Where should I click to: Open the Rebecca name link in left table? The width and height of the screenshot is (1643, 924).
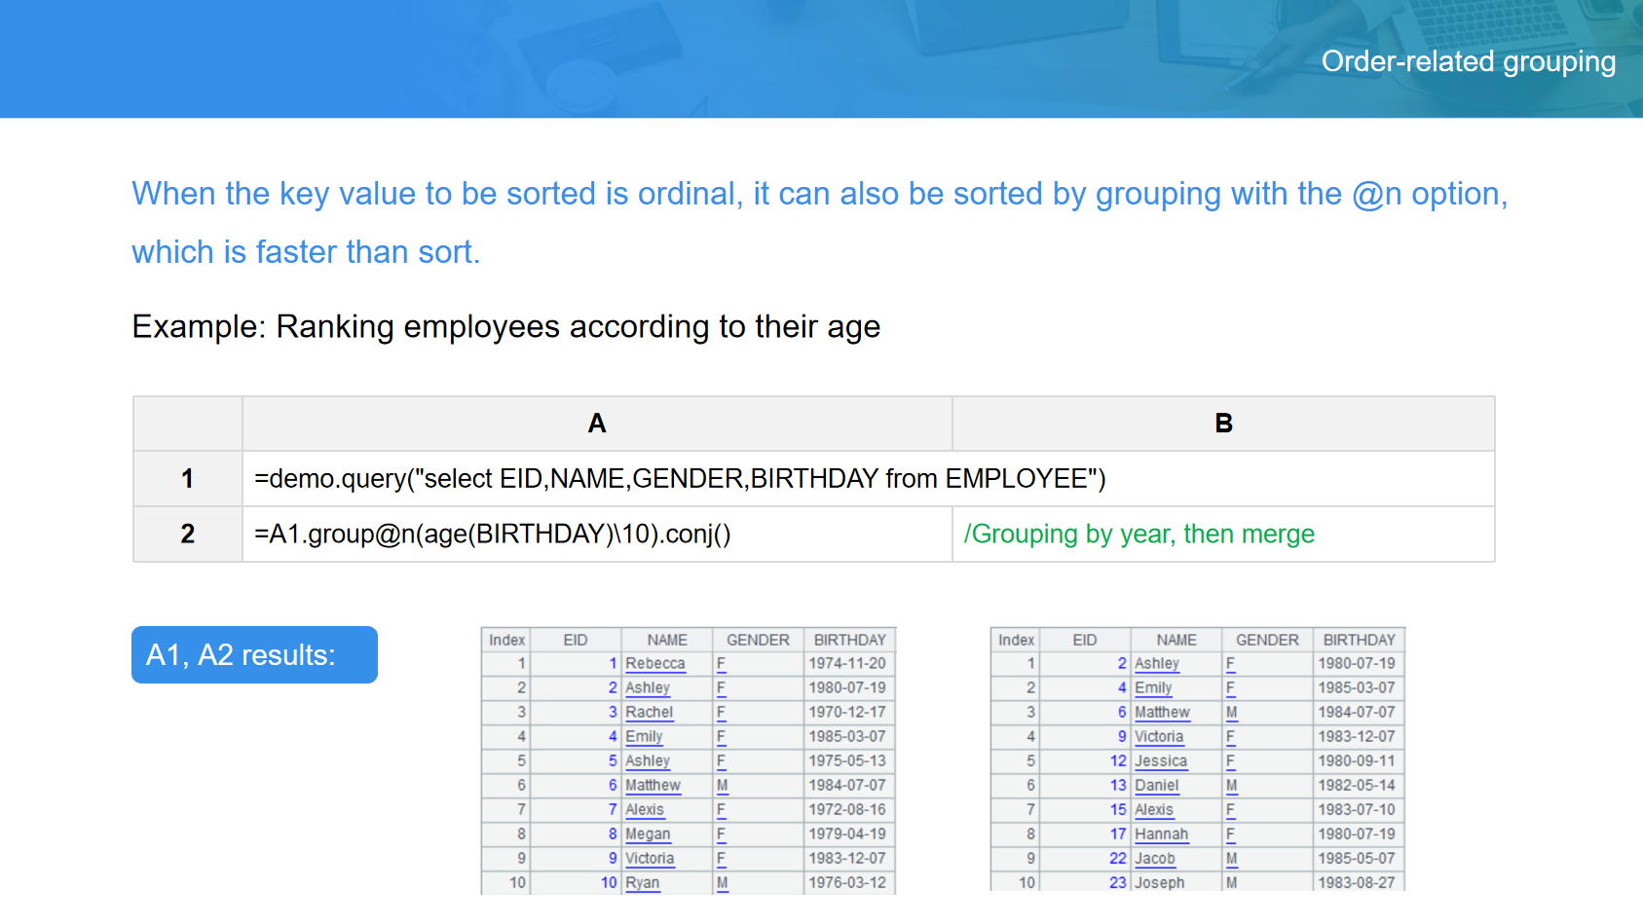[654, 664]
